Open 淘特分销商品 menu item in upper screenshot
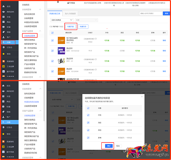 point(29,40)
